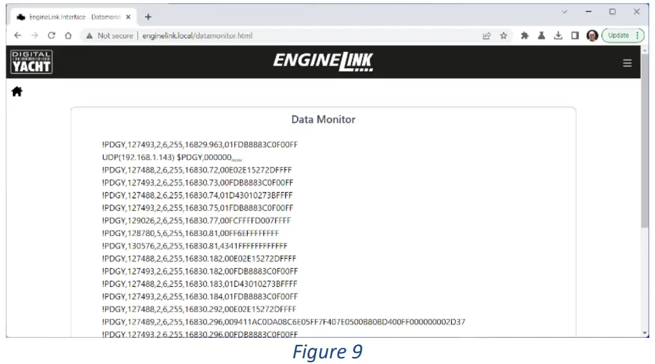Click the scrollbar down arrow
655x364 pixels.
645,333
